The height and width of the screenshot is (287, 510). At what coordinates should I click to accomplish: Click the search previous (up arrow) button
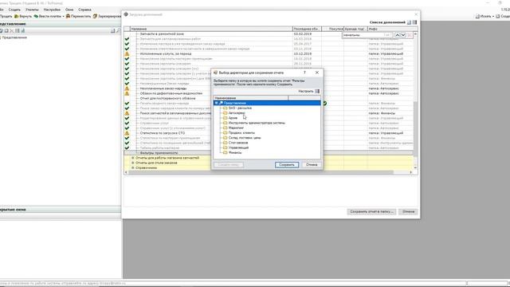click(x=397, y=35)
